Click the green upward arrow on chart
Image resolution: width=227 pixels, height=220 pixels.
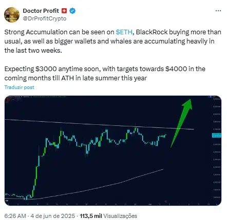point(181,123)
